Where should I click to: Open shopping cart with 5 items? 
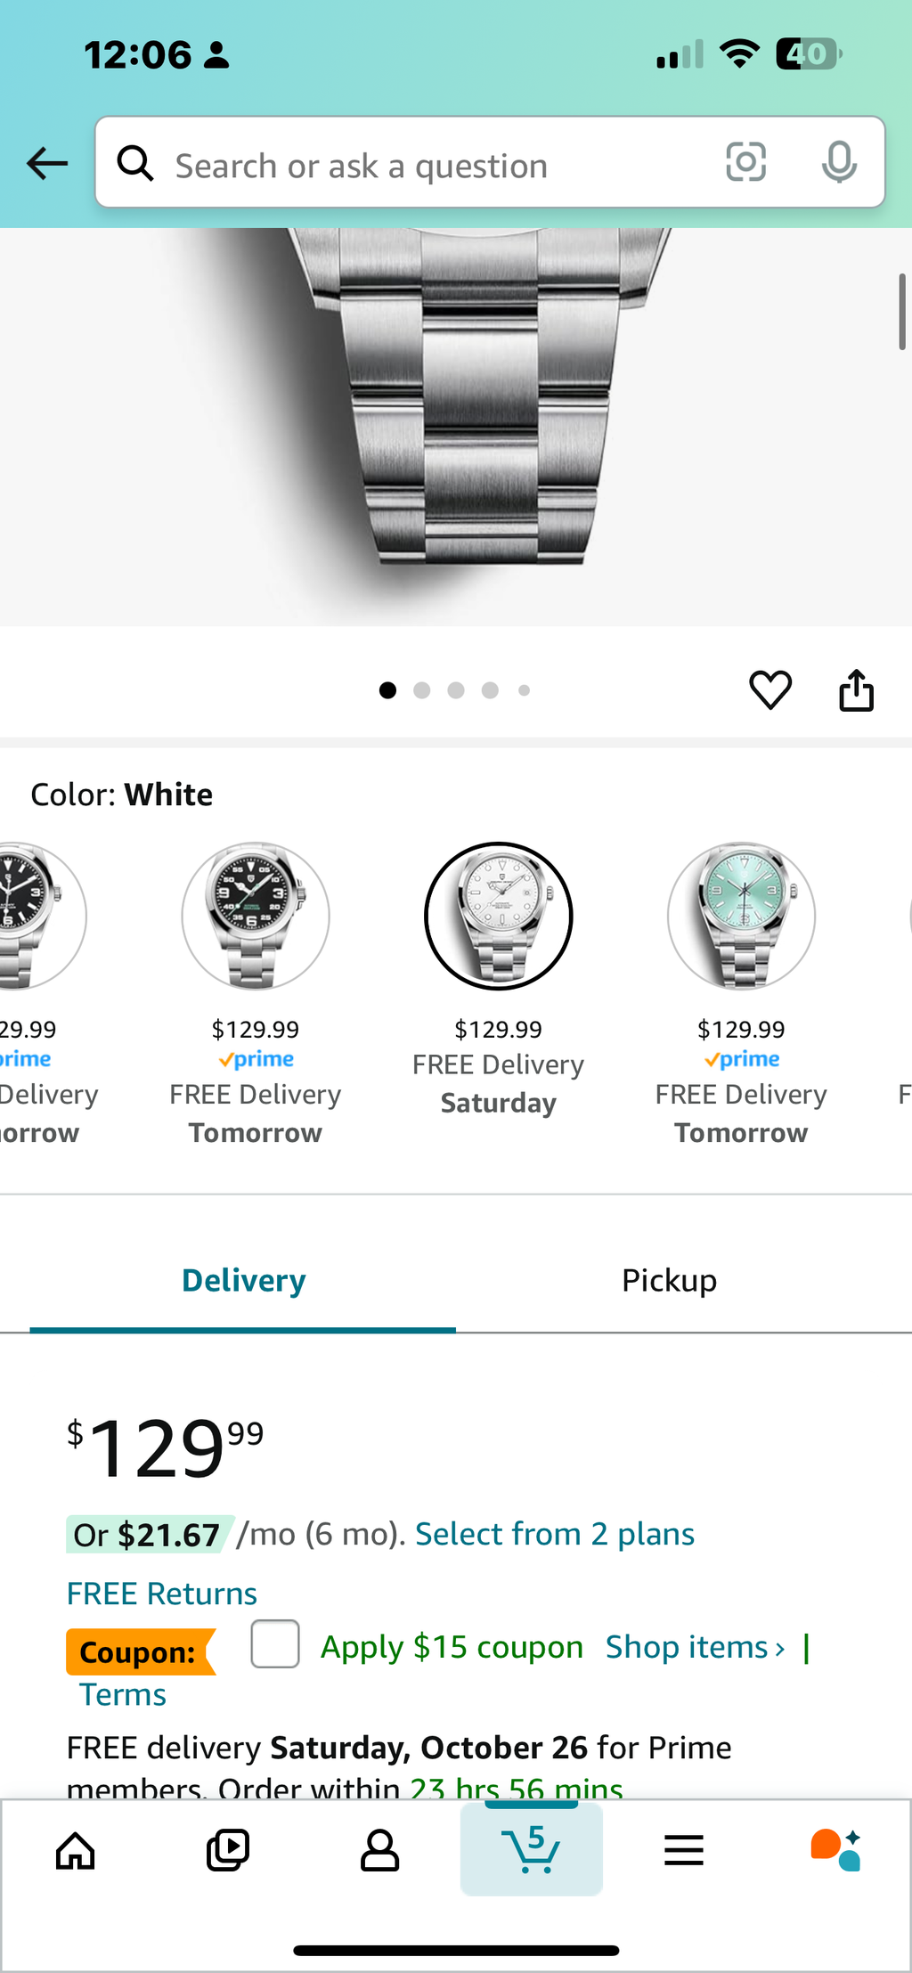(532, 1851)
